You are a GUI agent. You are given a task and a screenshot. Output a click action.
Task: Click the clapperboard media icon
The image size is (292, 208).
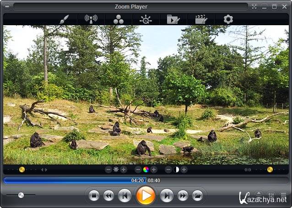click(x=200, y=19)
